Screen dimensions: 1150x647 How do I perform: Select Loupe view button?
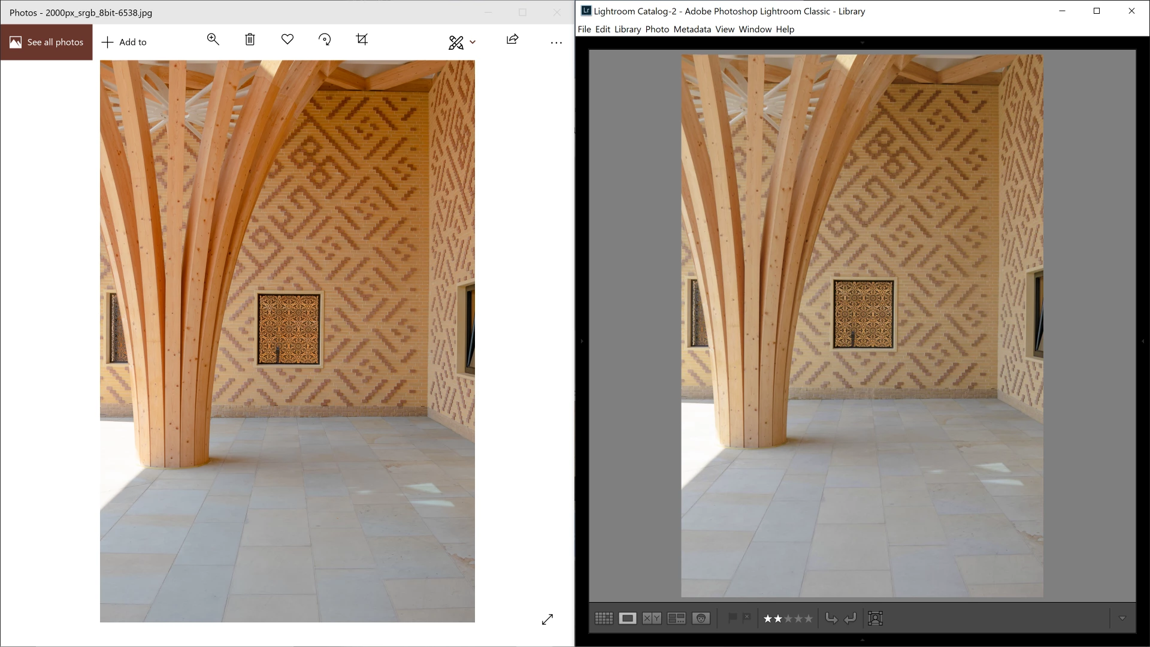[627, 618]
